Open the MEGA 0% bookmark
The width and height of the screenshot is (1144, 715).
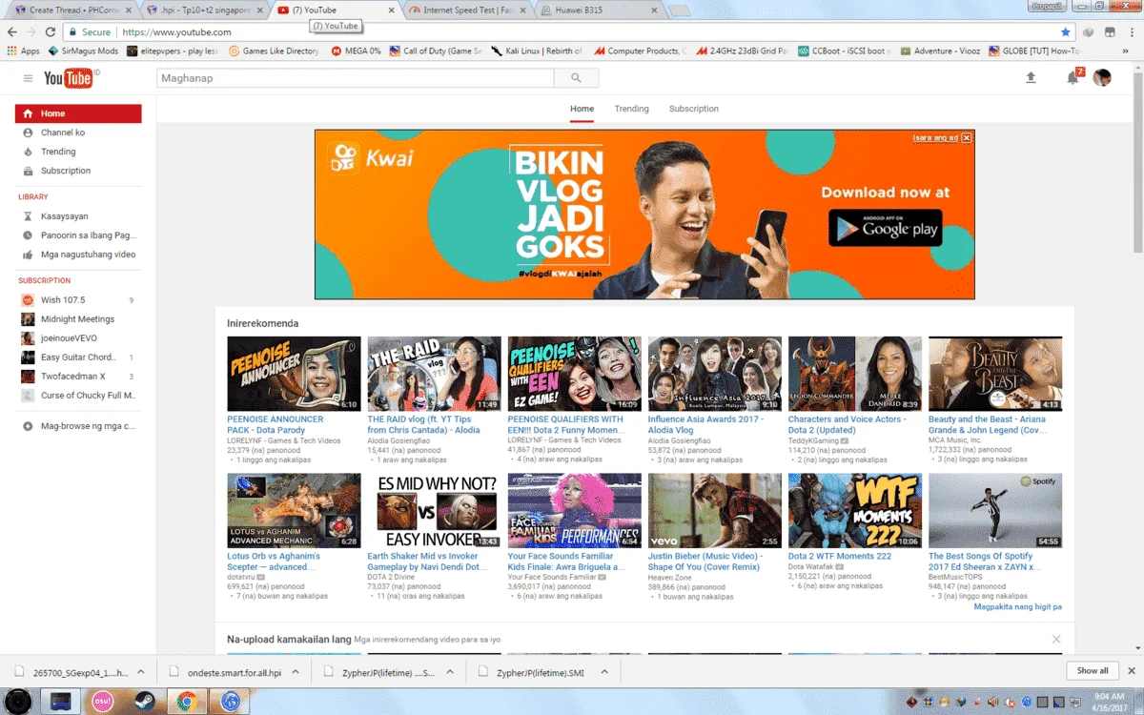point(356,51)
